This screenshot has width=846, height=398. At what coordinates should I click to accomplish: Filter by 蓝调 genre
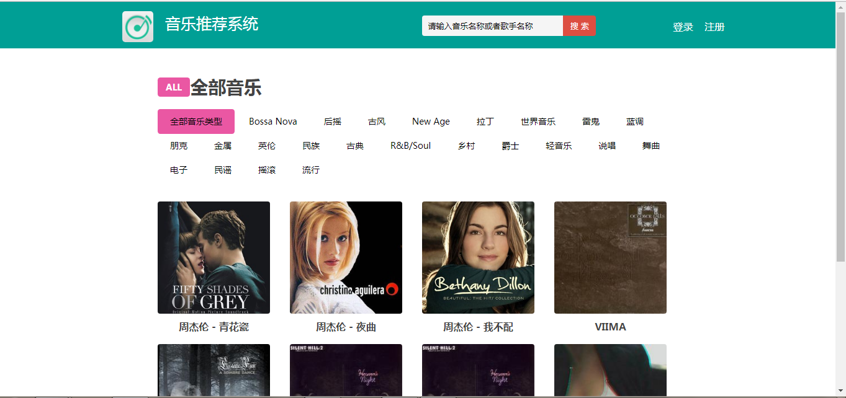point(635,122)
